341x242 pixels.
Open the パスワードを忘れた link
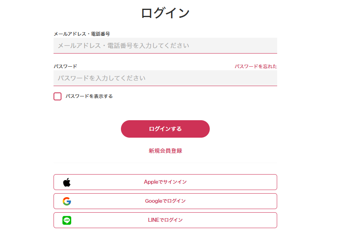(x=255, y=66)
